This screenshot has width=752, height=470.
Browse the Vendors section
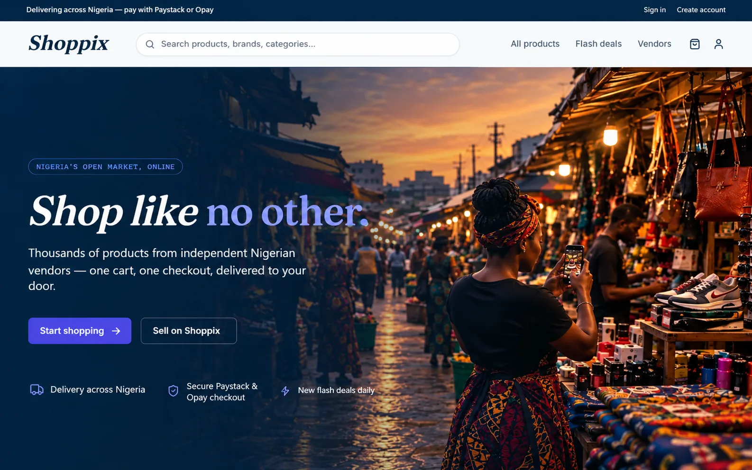pyautogui.click(x=654, y=44)
